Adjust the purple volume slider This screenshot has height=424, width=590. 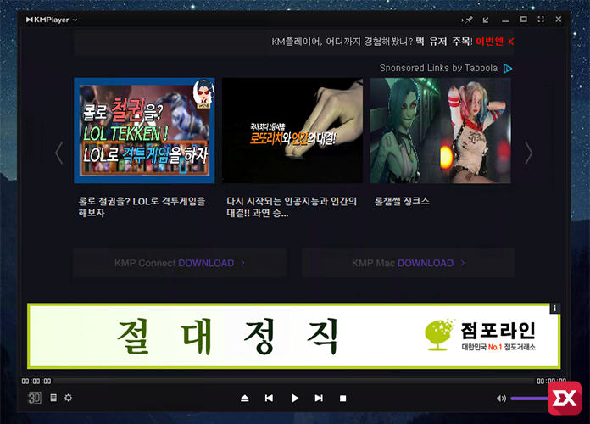pyautogui.click(x=530, y=399)
